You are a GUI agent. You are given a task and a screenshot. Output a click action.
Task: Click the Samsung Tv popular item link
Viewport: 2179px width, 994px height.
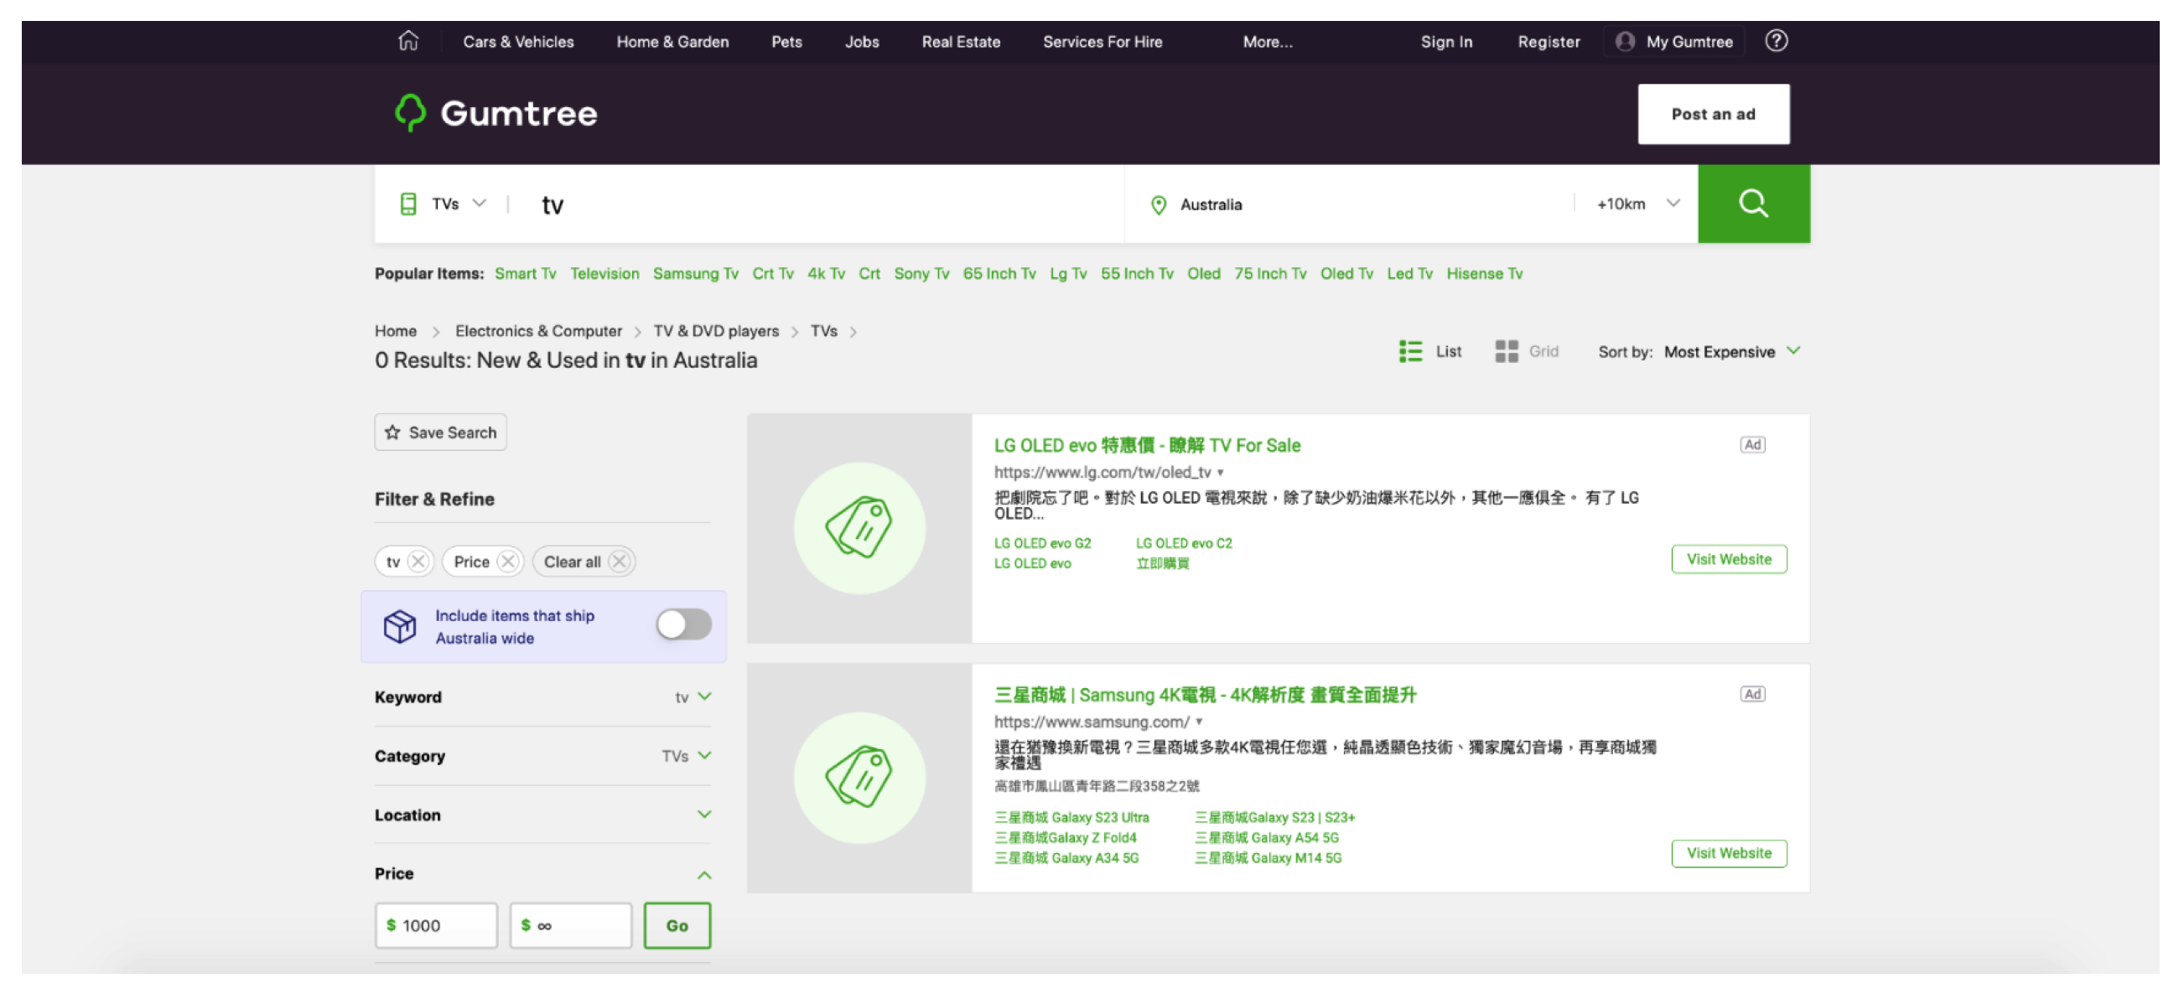(x=695, y=273)
